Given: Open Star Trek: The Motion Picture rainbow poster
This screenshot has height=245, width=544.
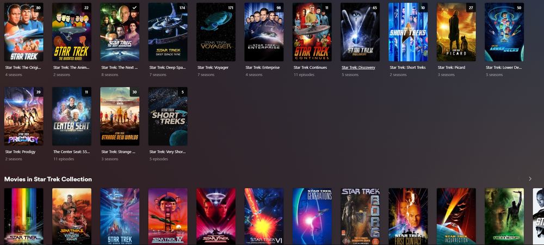Looking at the screenshot, I should tap(24, 217).
